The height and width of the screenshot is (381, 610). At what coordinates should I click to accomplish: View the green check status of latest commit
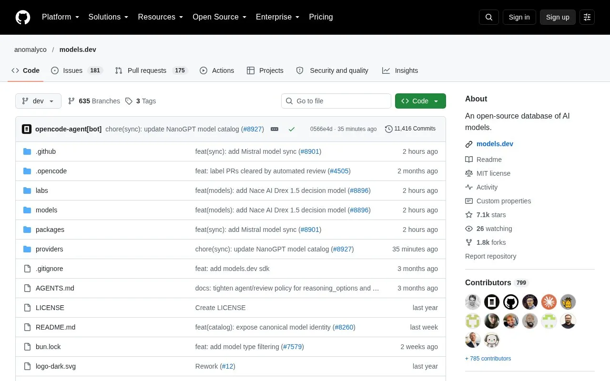(x=292, y=129)
